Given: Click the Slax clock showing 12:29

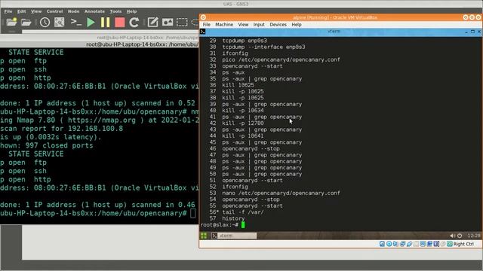Looking at the screenshot, I should (474, 236).
